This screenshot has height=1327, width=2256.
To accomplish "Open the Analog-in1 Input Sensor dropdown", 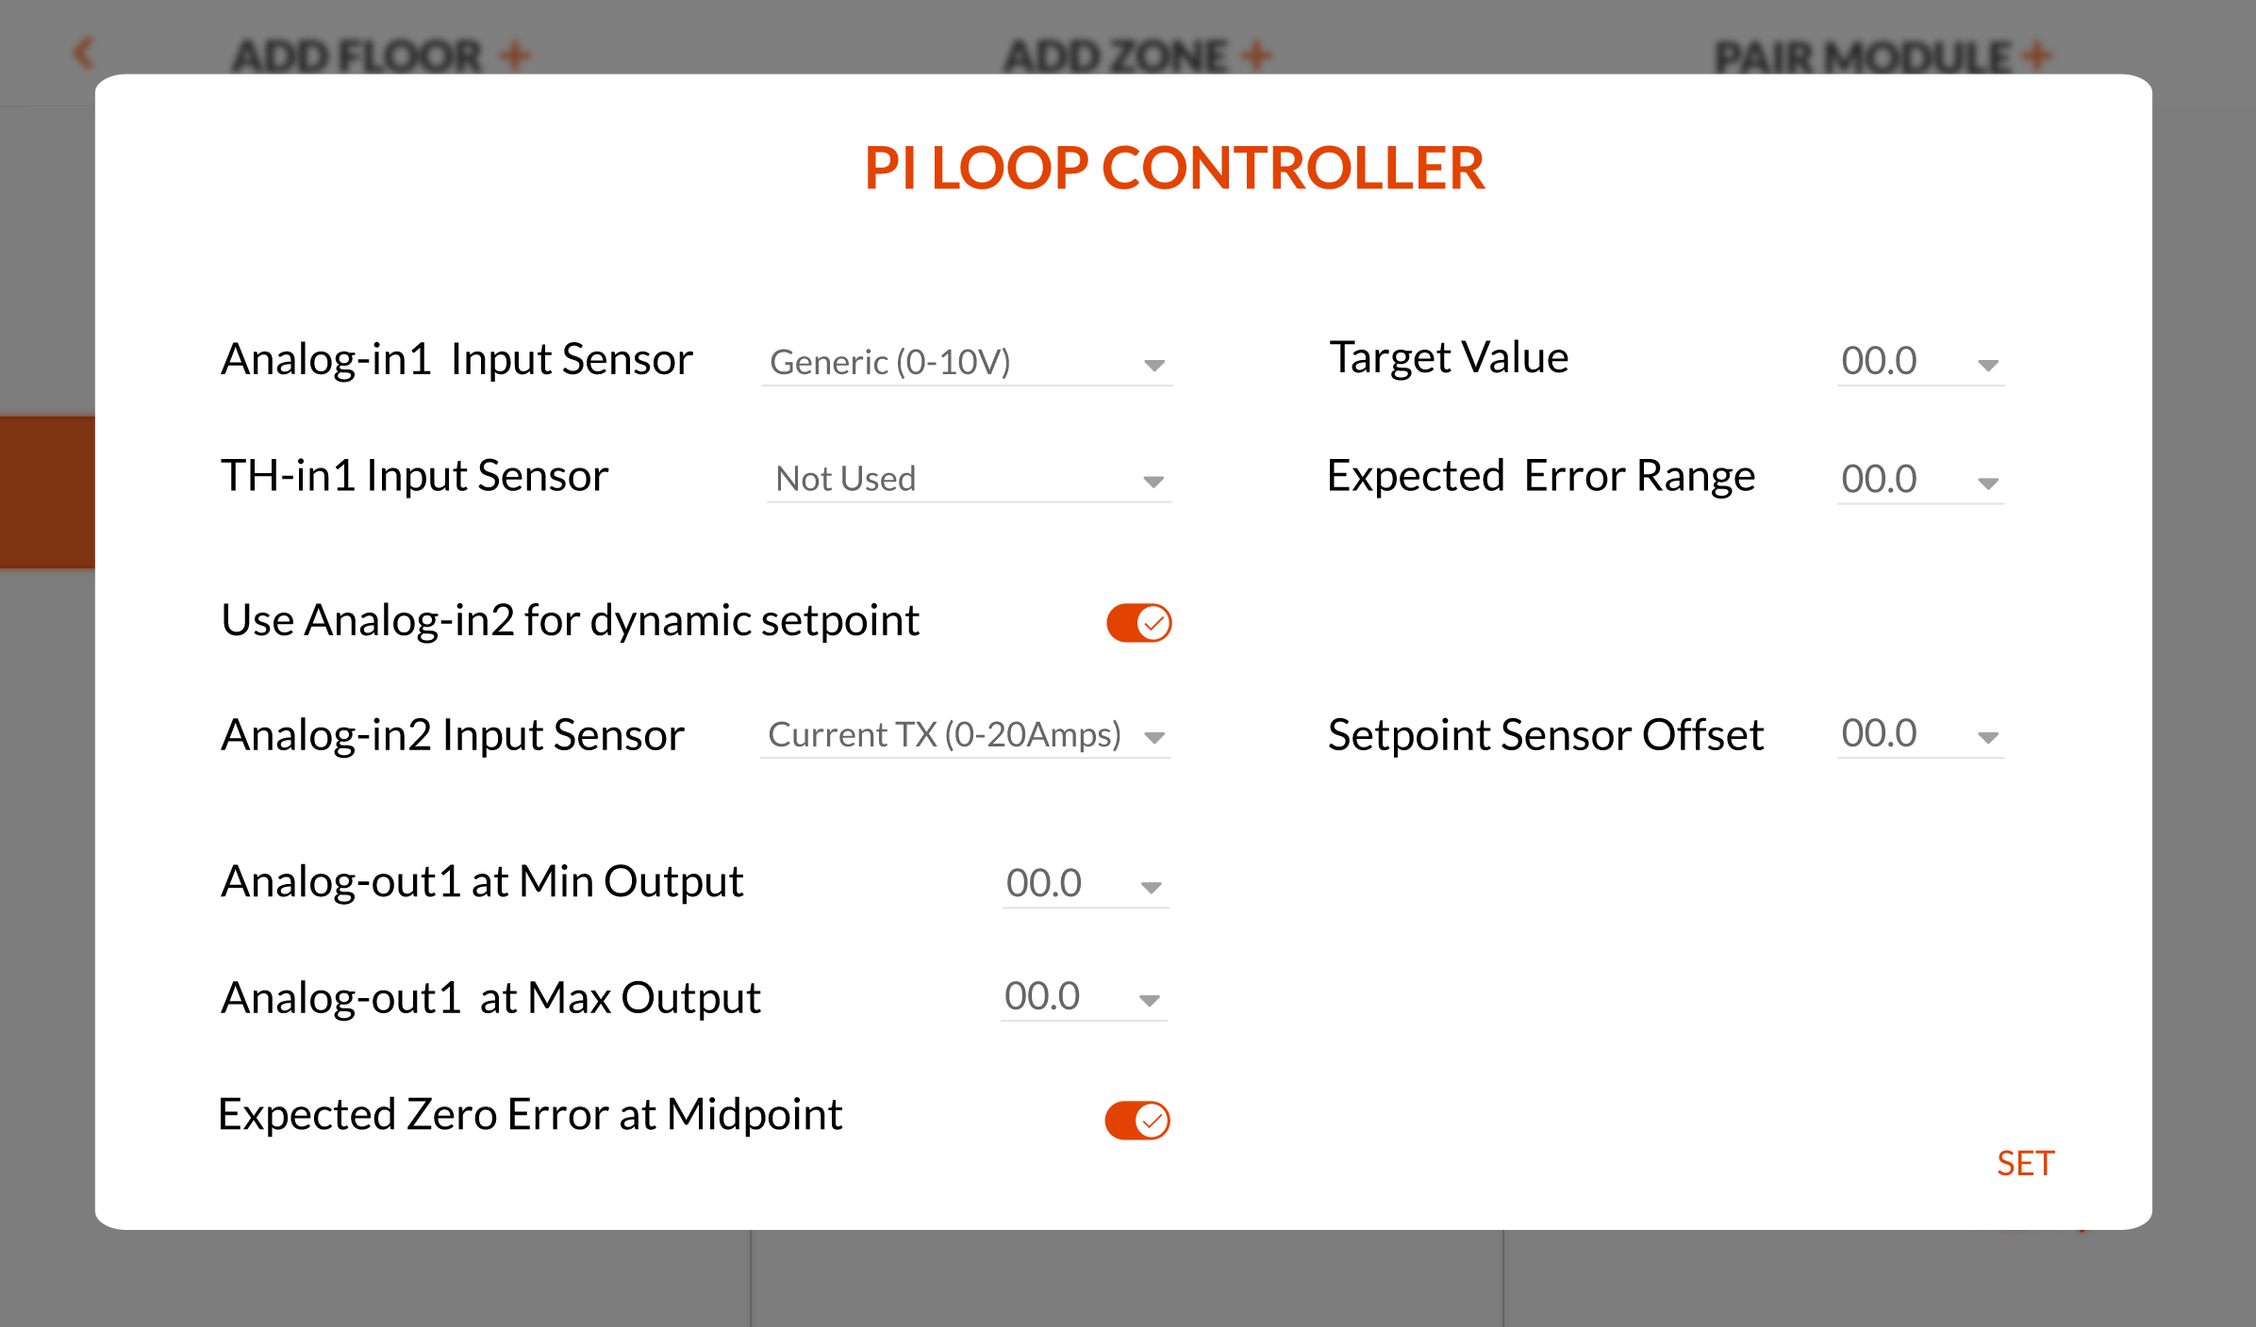I will coord(967,364).
